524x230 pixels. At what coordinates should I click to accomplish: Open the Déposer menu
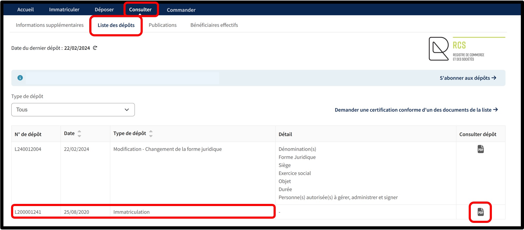tap(104, 10)
